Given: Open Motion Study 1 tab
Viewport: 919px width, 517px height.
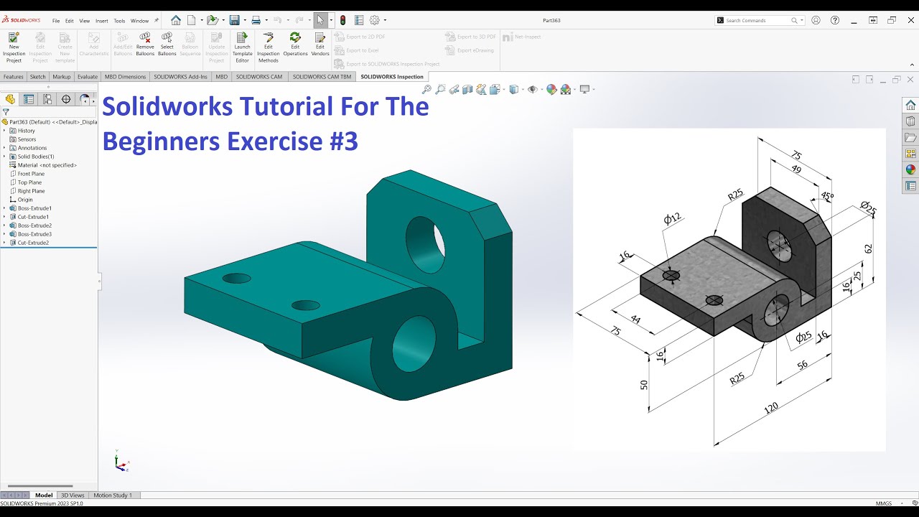Looking at the screenshot, I should point(113,495).
